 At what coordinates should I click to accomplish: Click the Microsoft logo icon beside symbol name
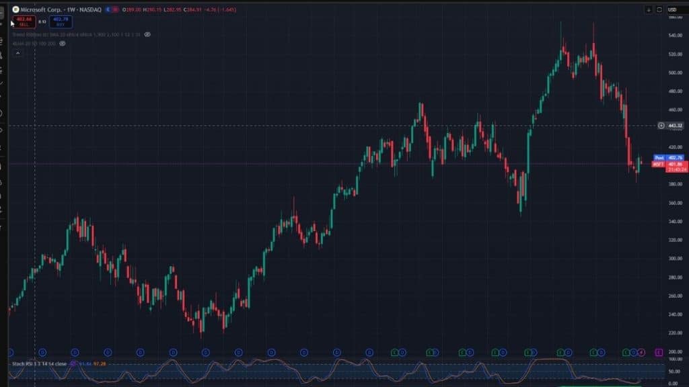click(x=15, y=9)
